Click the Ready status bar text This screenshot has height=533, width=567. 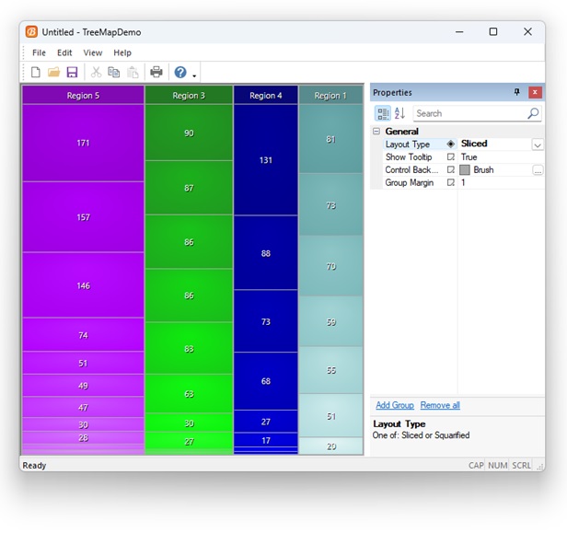click(x=34, y=465)
